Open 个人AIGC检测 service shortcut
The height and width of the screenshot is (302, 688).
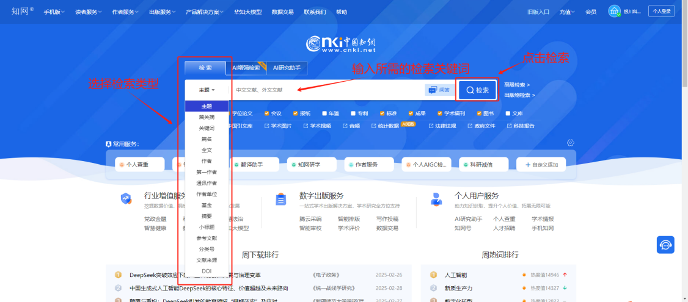point(426,164)
